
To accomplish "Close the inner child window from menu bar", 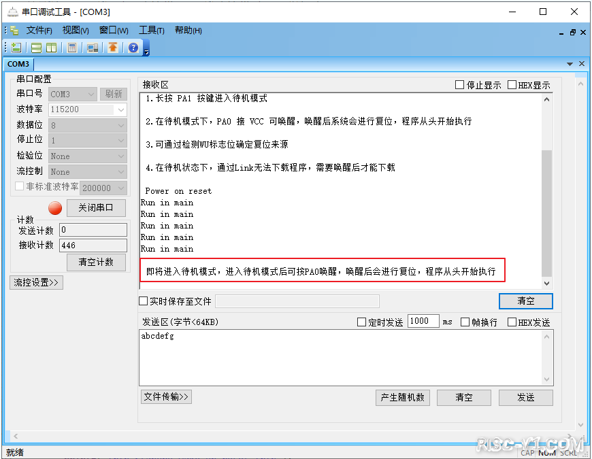I will click(583, 33).
